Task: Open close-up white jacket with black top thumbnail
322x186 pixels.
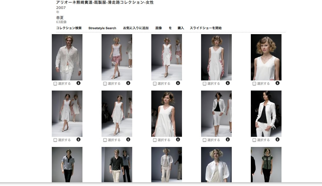Action: 266,114
